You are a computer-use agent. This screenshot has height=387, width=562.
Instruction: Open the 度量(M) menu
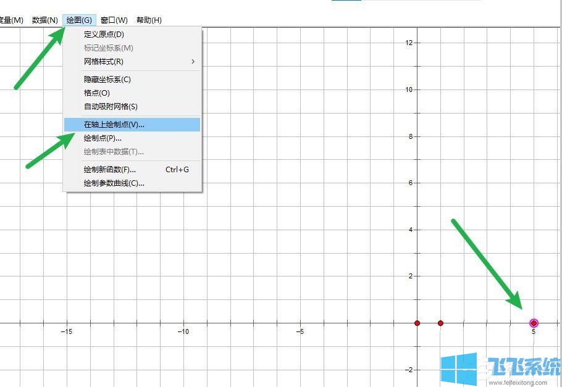12,19
